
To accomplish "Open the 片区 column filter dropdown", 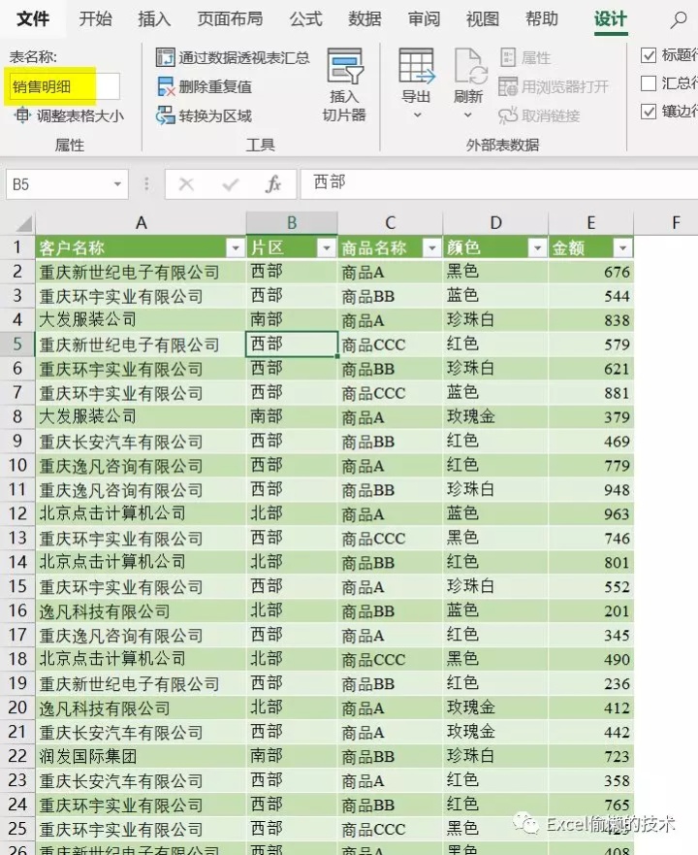I will tap(327, 248).
